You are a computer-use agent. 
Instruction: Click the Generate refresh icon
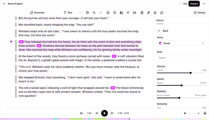point(32,13)
